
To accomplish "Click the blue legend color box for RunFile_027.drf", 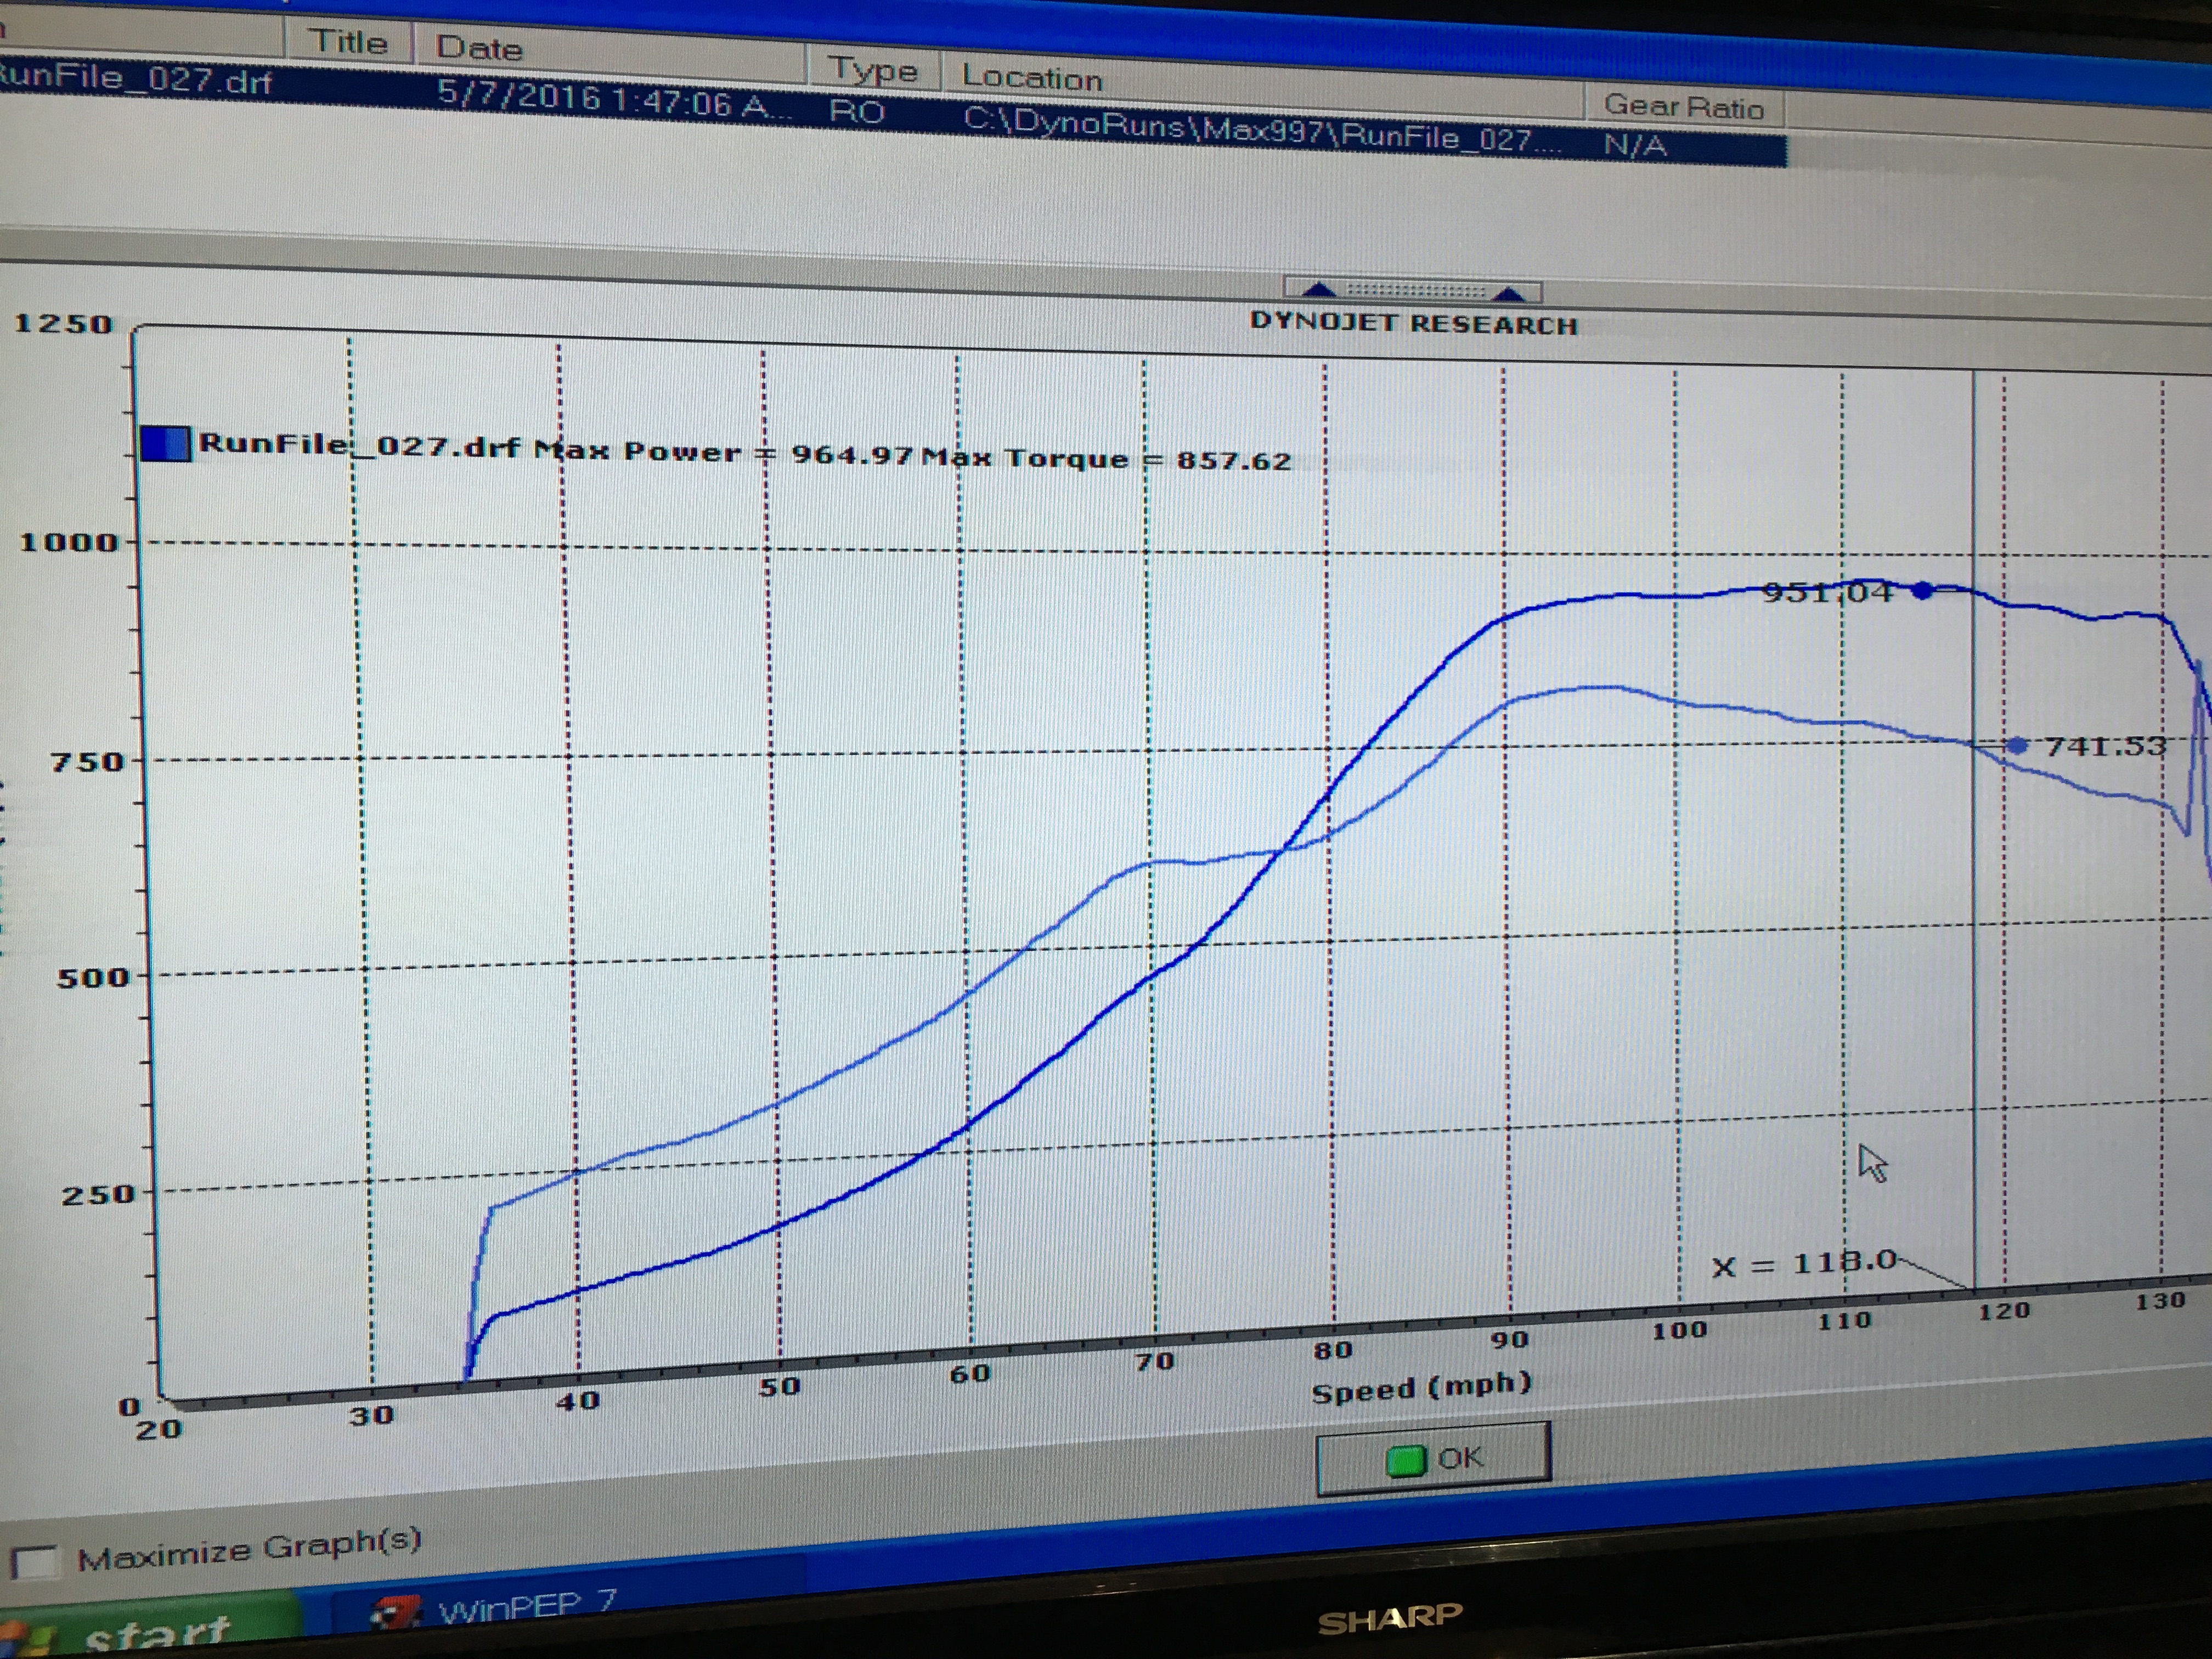I will 165,443.
